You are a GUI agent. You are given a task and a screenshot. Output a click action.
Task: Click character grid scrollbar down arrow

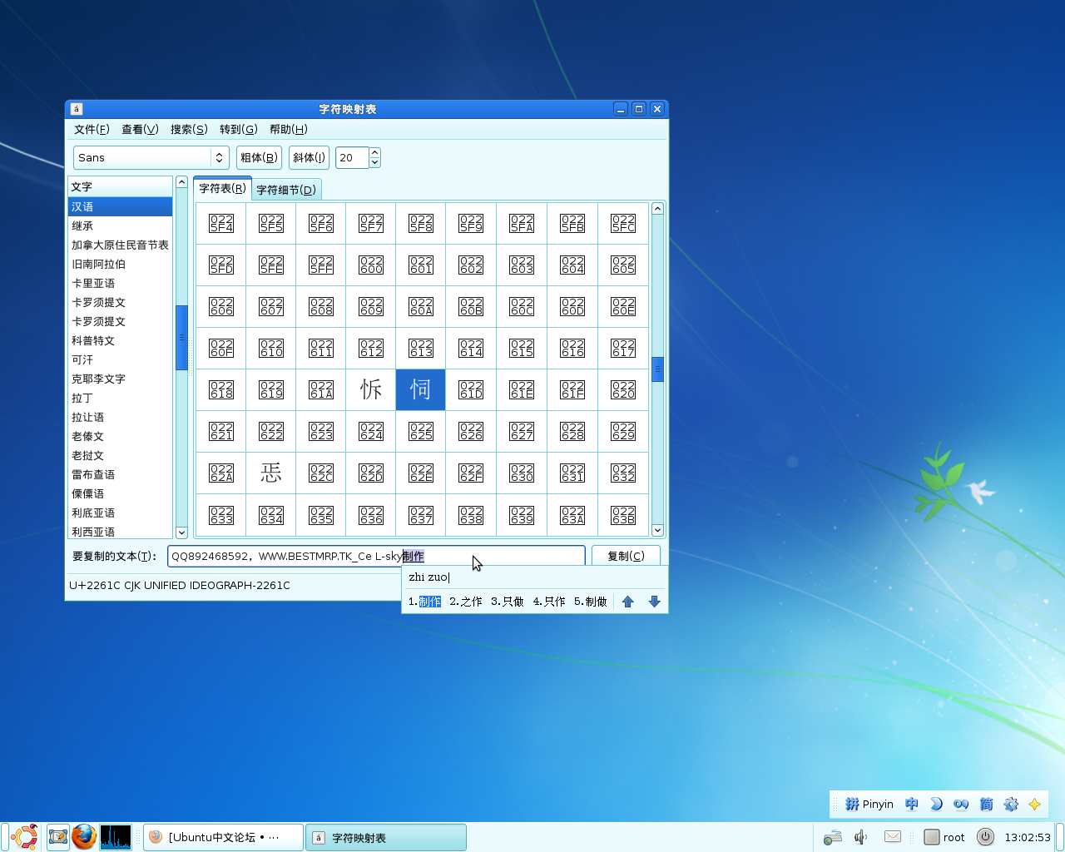click(657, 530)
